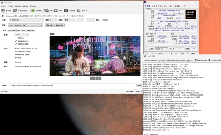Click the next preview arrow button
The image size is (221, 135).
coord(99,78)
